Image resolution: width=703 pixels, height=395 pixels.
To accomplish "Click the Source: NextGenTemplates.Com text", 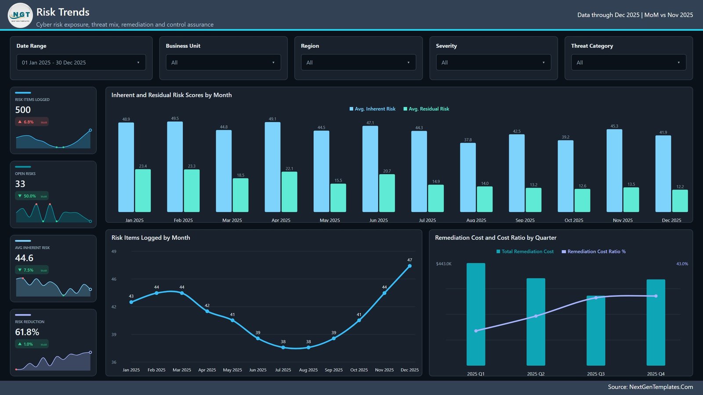I will 650,387.
